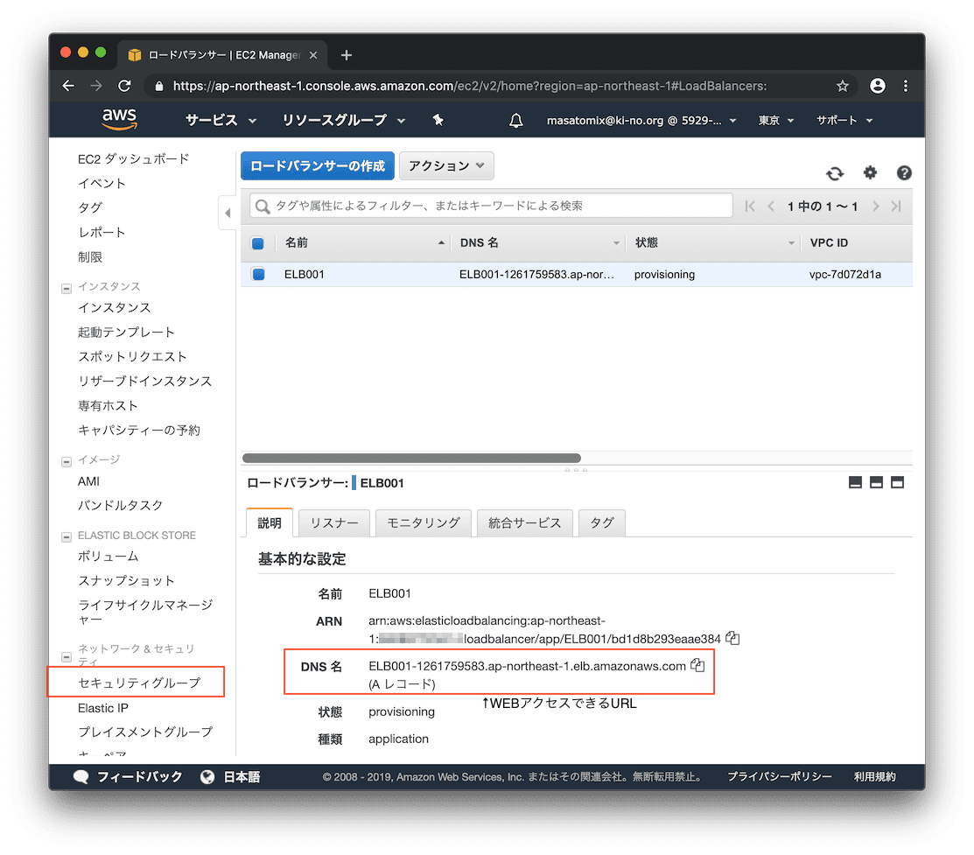
Task: Collapse the インスタンス sidebar section
Action: [x=67, y=288]
